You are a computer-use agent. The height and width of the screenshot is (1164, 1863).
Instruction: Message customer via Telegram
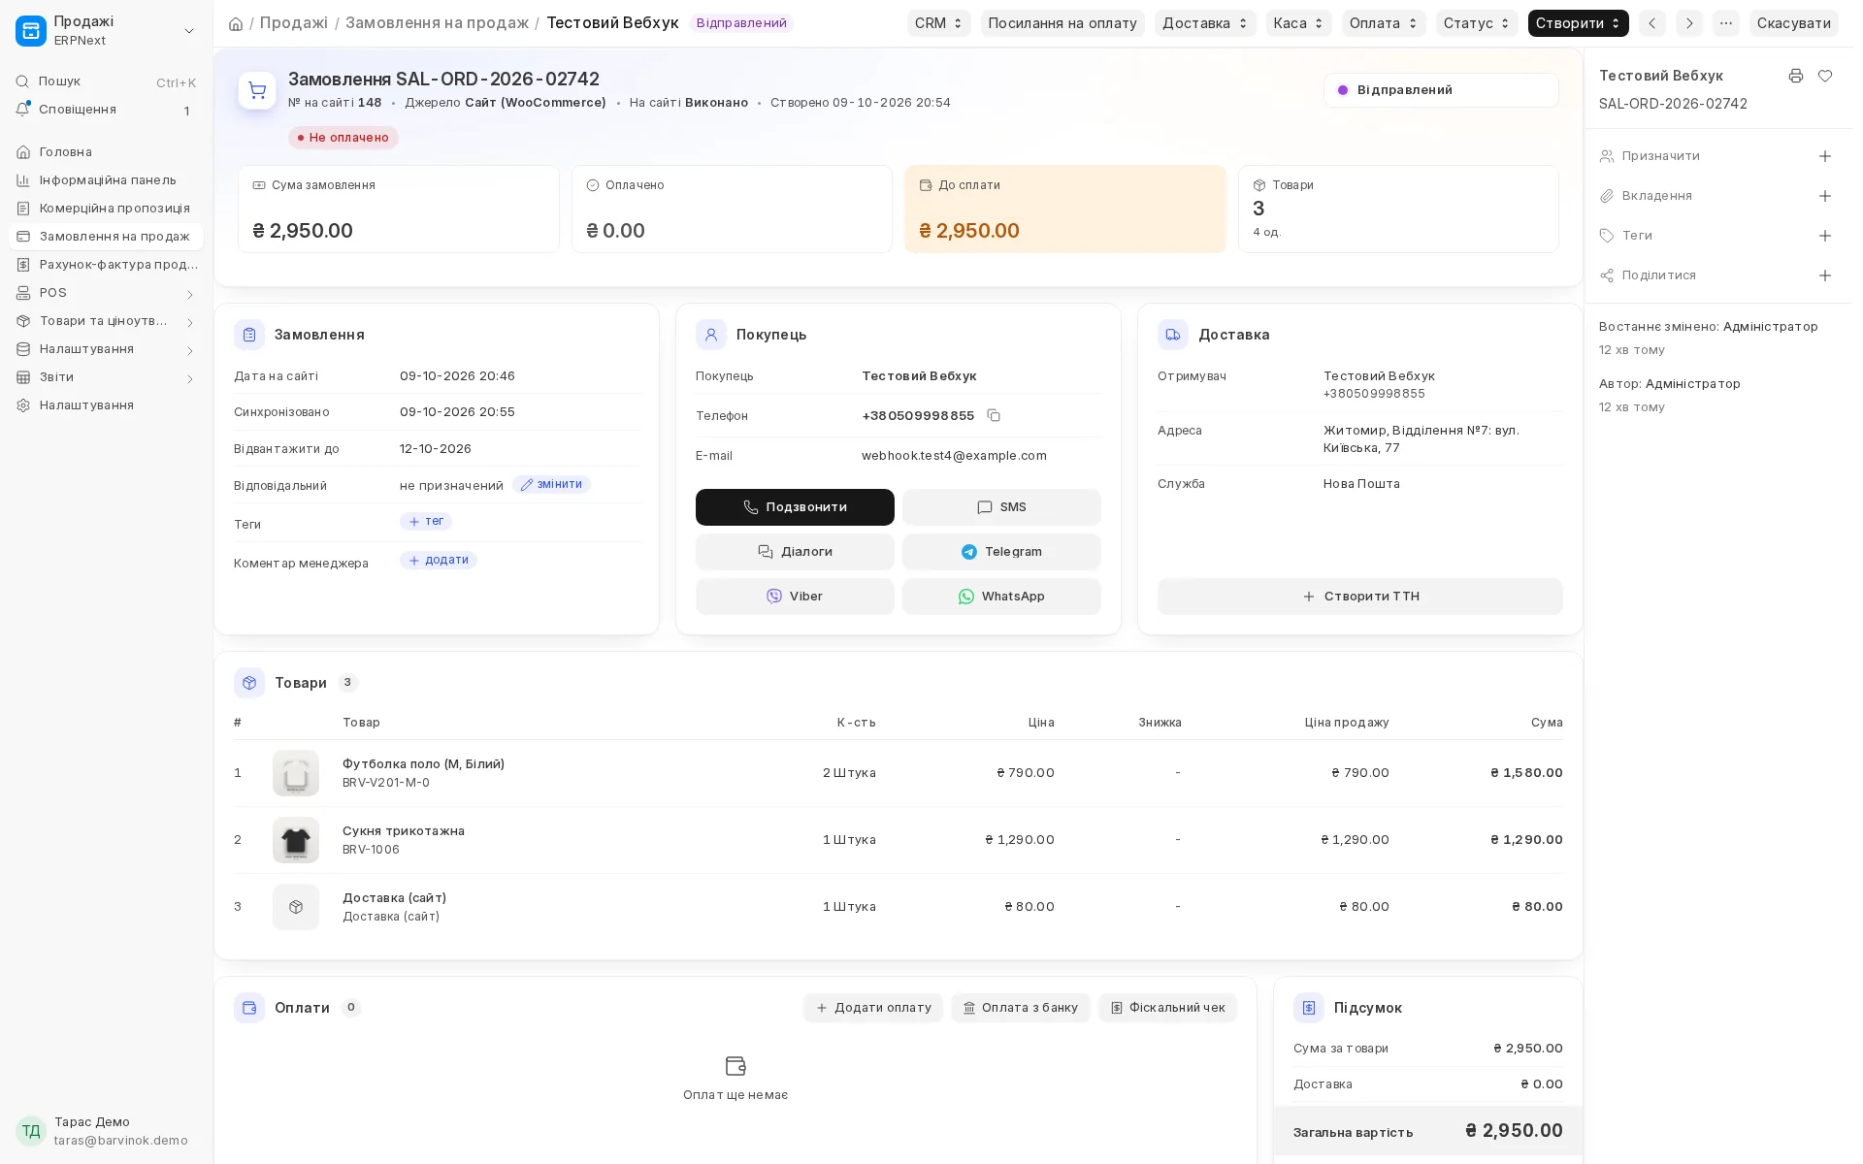tap(1001, 552)
